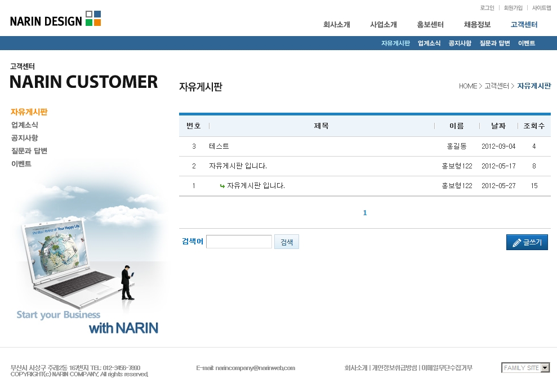Open the 회사소개 main menu
The image size is (557, 387).
pyautogui.click(x=336, y=25)
